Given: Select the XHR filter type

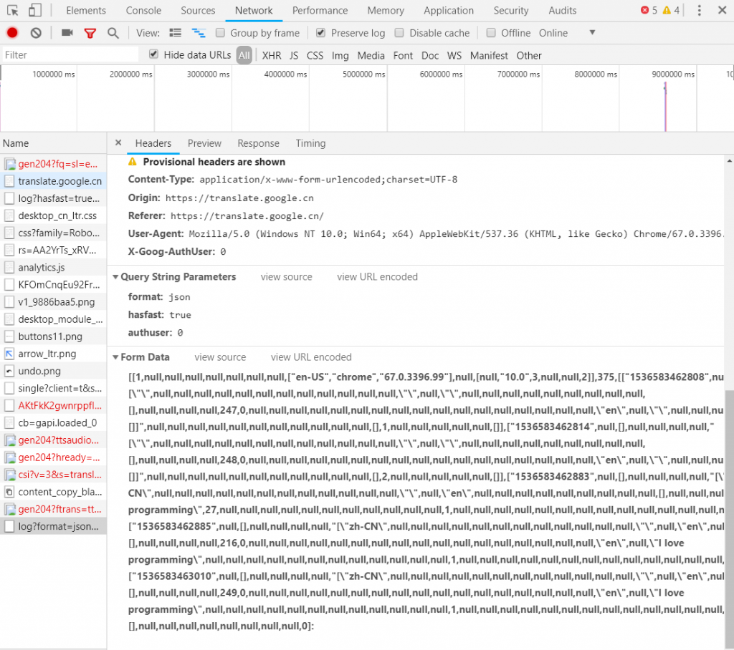Looking at the screenshot, I should point(272,56).
